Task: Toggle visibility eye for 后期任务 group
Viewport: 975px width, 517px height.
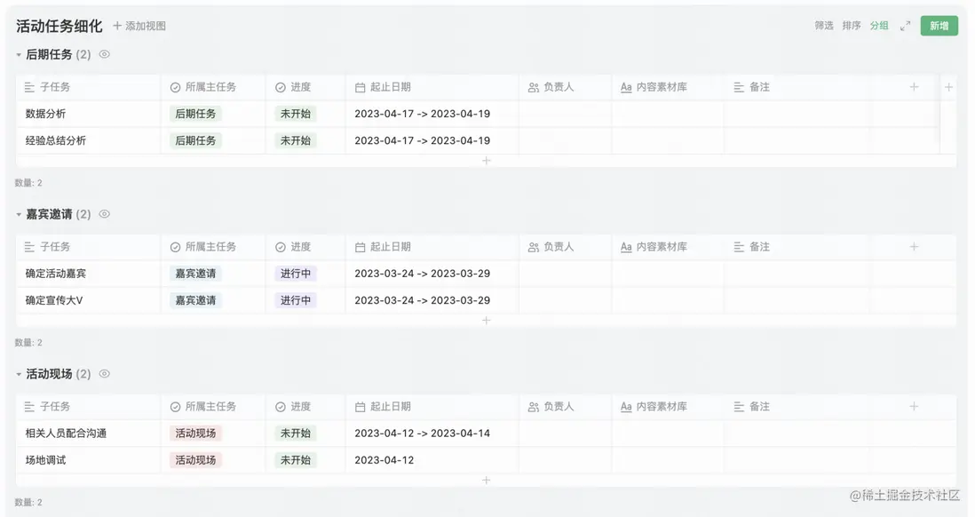Action: click(105, 54)
